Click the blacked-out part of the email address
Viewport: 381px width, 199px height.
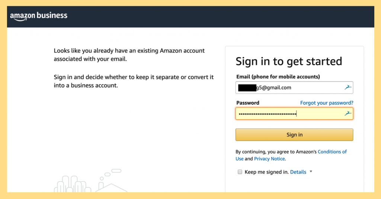pyautogui.click(x=247, y=88)
